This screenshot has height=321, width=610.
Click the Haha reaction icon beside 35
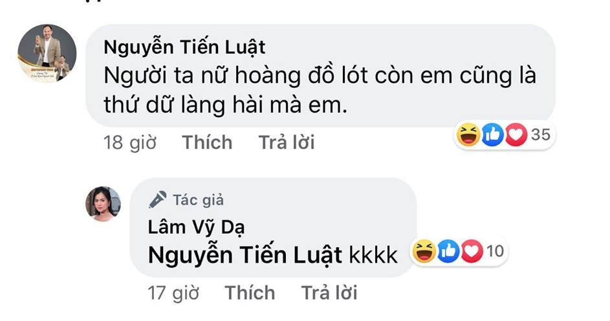pyautogui.click(x=468, y=135)
